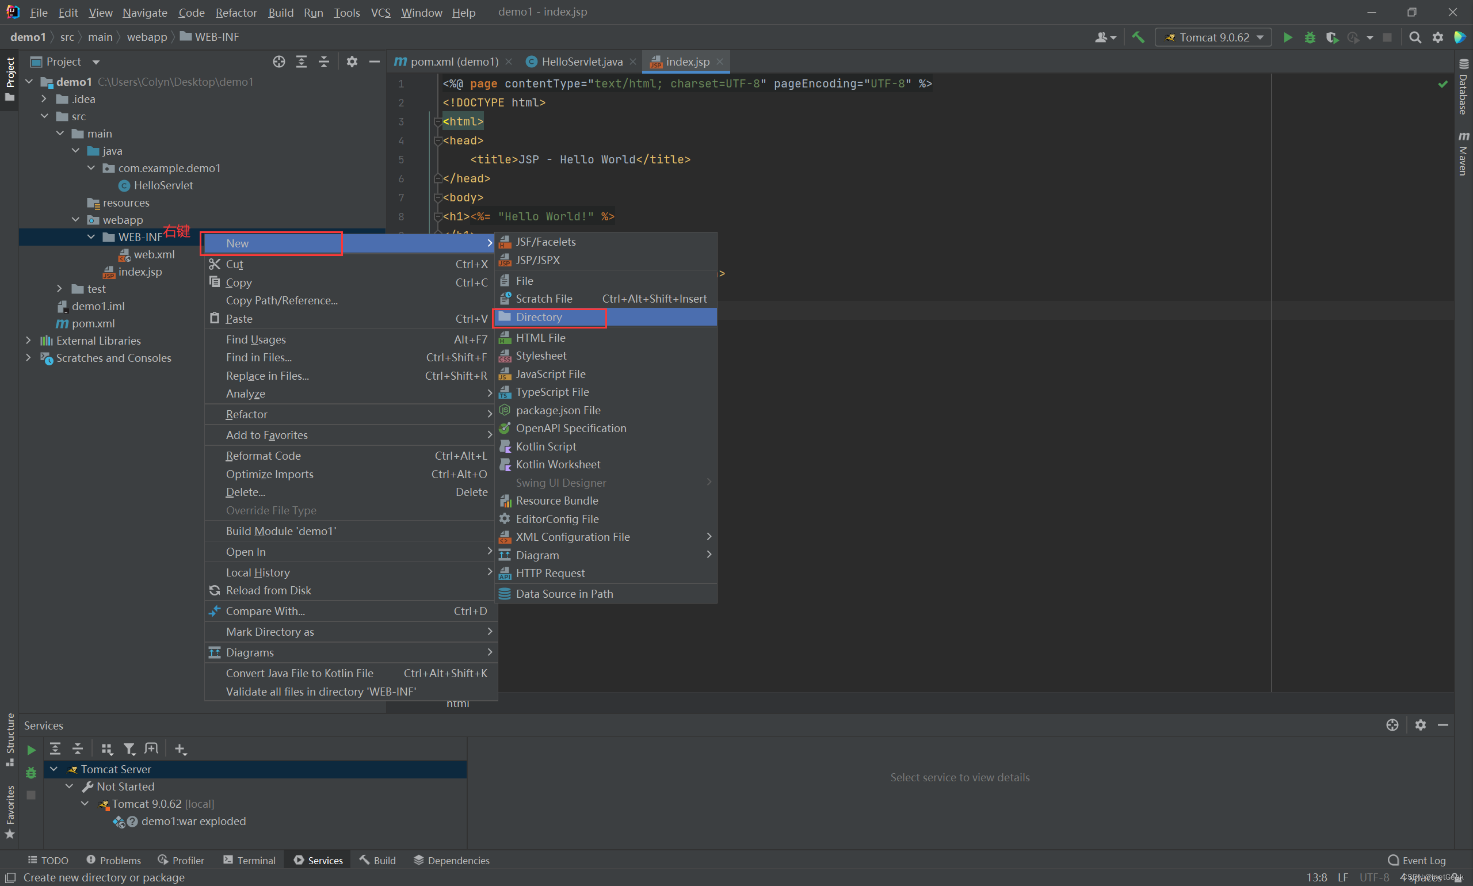The height and width of the screenshot is (886, 1473).
Task: Toggle the Maven tool window sidebar tab
Action: [x=1463, y=154]
